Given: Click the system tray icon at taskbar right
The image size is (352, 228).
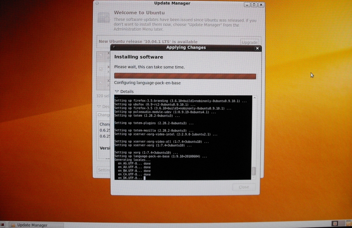Looking at the screenshot, I should 335,224.
